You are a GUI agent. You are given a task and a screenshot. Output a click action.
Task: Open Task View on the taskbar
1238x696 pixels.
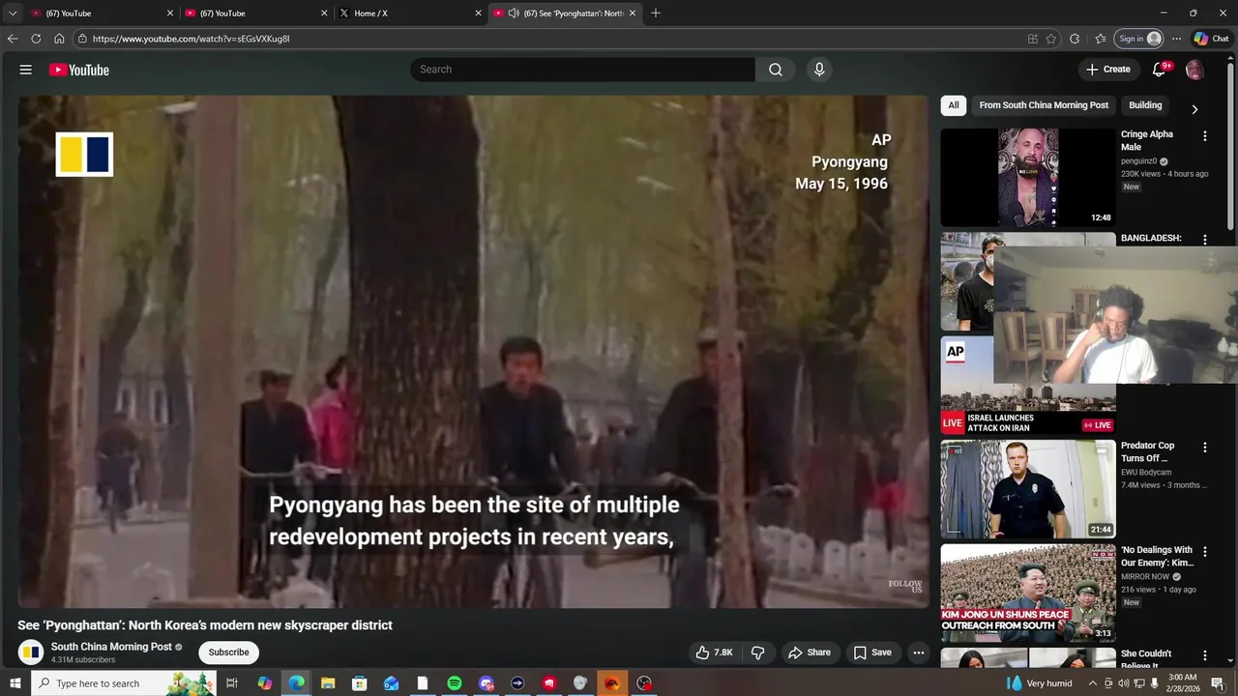point(232,683)
